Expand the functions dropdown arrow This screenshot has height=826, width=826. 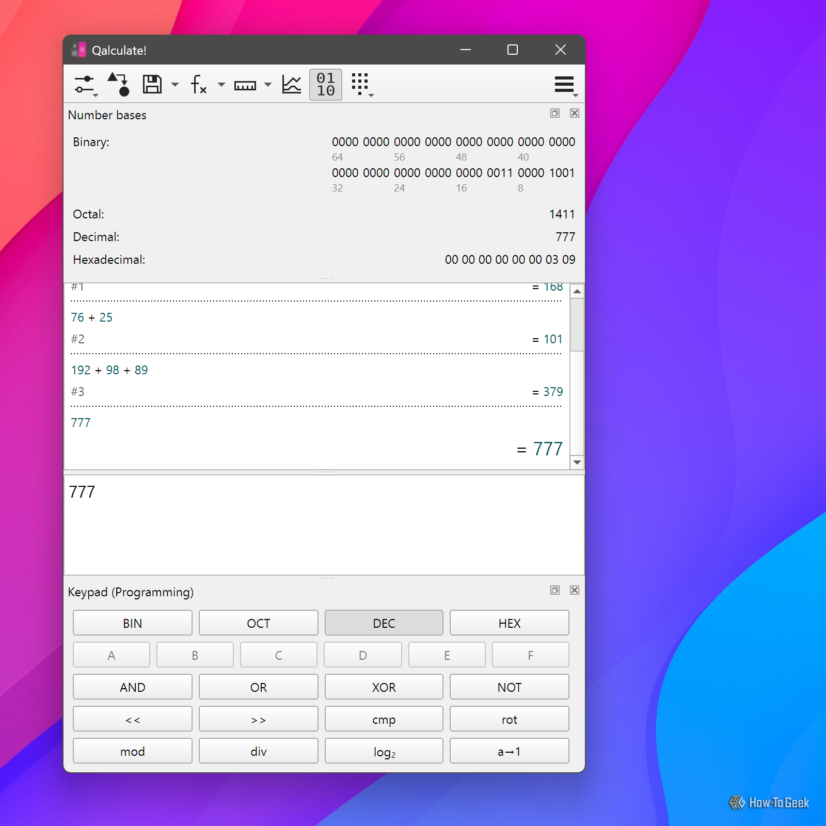pyautogui.click(x=221, y=85)
